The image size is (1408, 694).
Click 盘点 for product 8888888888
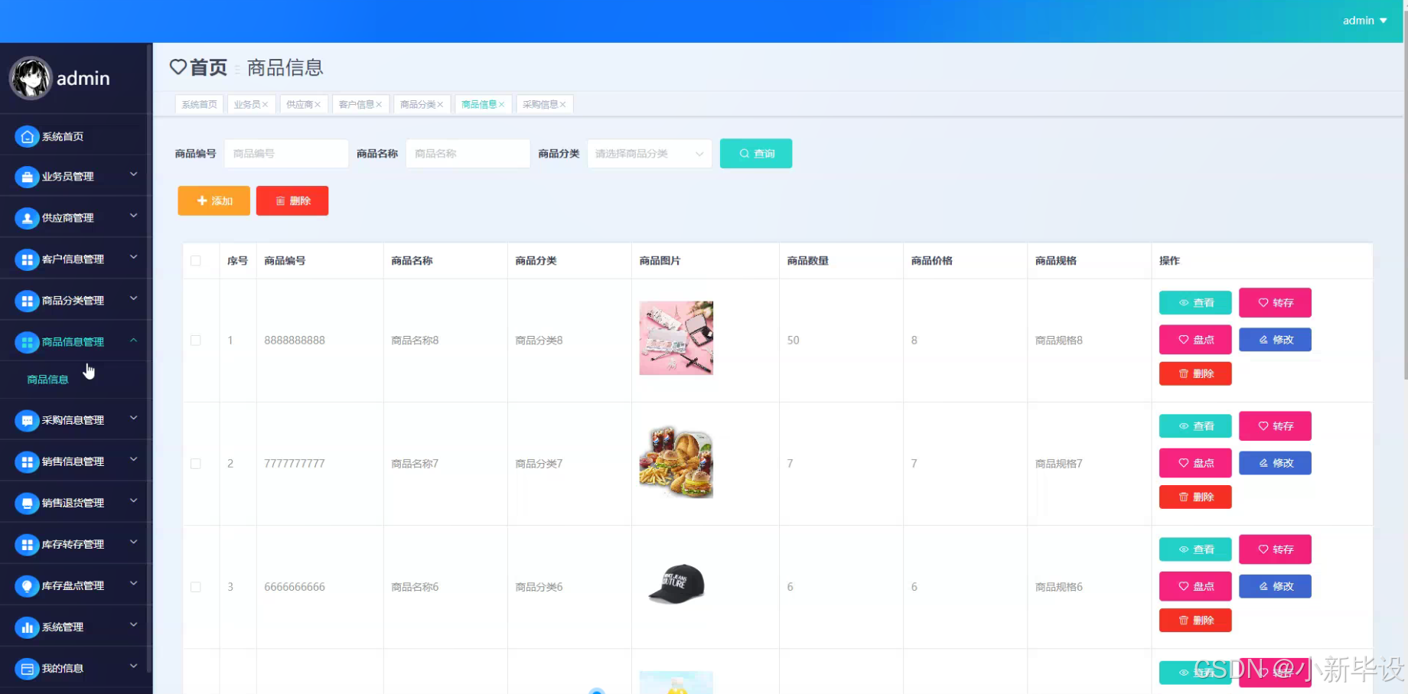click(1195, 340)
